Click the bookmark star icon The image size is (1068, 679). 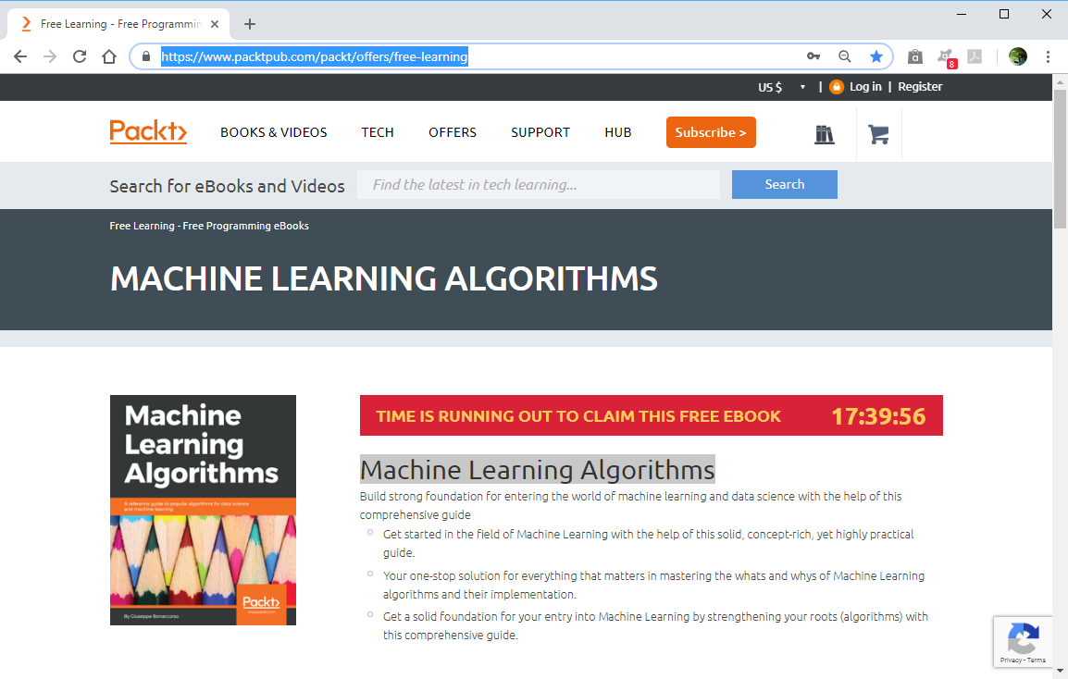[876, 56]
